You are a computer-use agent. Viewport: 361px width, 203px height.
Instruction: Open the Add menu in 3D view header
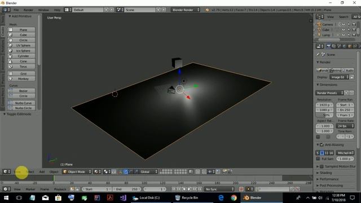click(x=42, y=171)
